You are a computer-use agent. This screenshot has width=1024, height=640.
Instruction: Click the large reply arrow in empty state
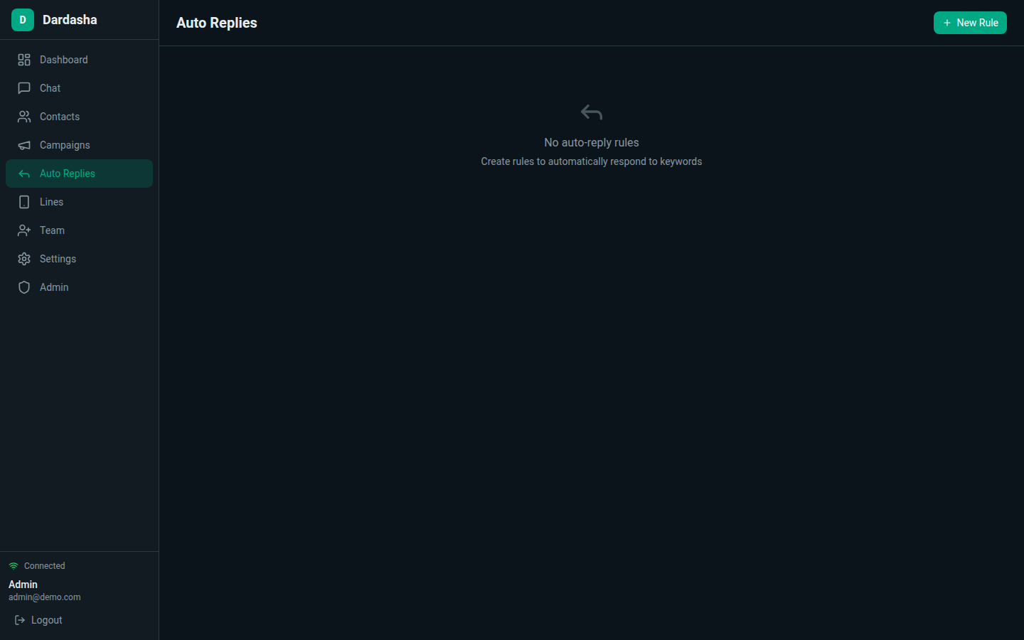(x=592, y=112)
